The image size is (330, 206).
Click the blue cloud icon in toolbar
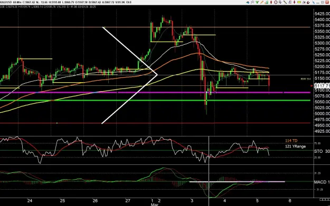248,2
